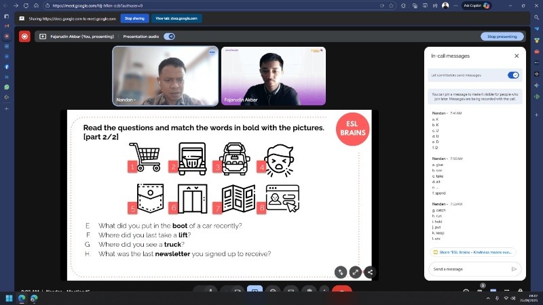This screenshot has width=543, height=305.
Task: Click the Telegram-style paper plane icon in right sidebar
Action: tap(536, 29)
